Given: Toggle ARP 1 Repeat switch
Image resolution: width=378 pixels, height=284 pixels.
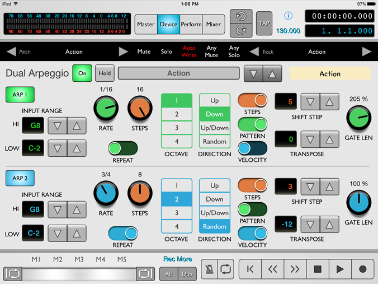Looking at the screenshot, I should (x=122, y=148).
